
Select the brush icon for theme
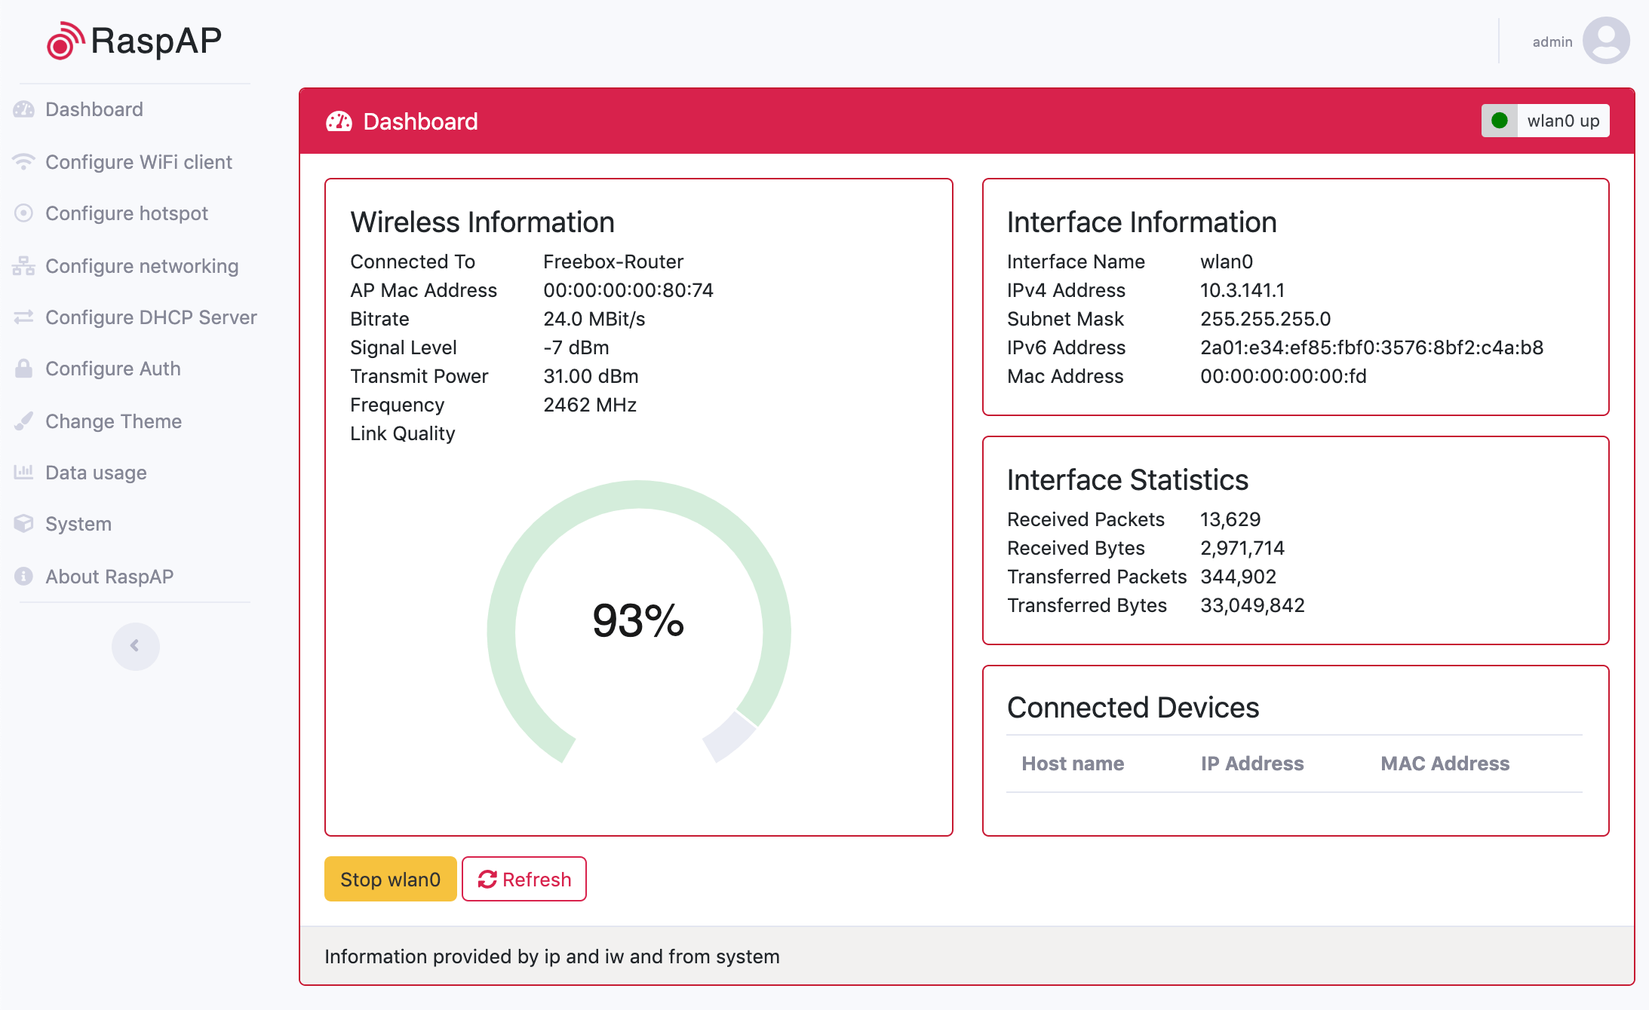pos(23,421)
